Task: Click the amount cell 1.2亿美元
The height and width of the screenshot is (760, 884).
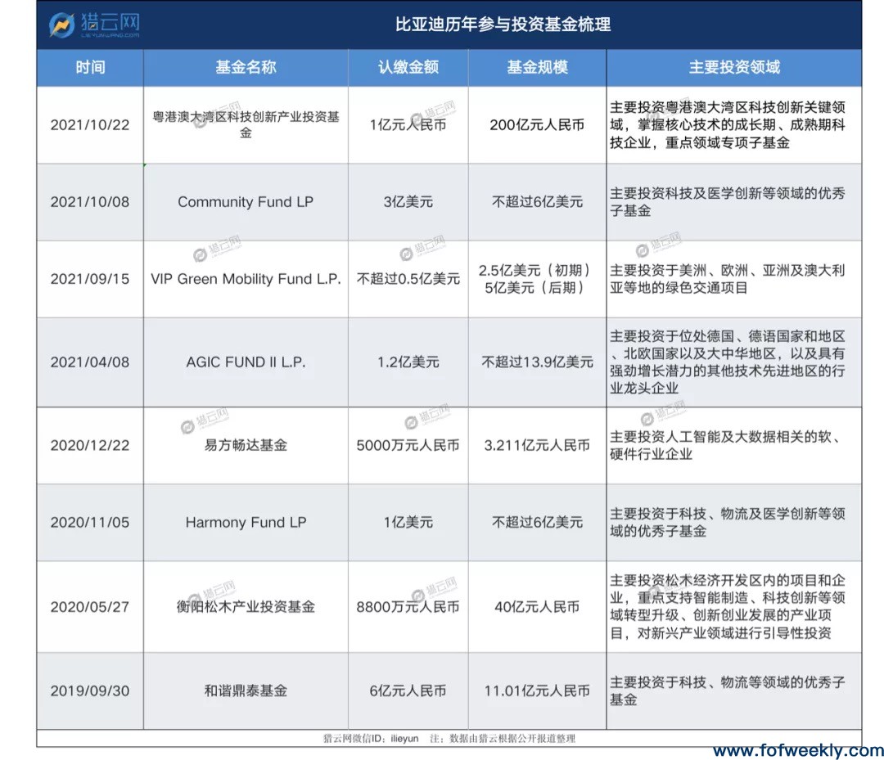Action: coord(408,362)
